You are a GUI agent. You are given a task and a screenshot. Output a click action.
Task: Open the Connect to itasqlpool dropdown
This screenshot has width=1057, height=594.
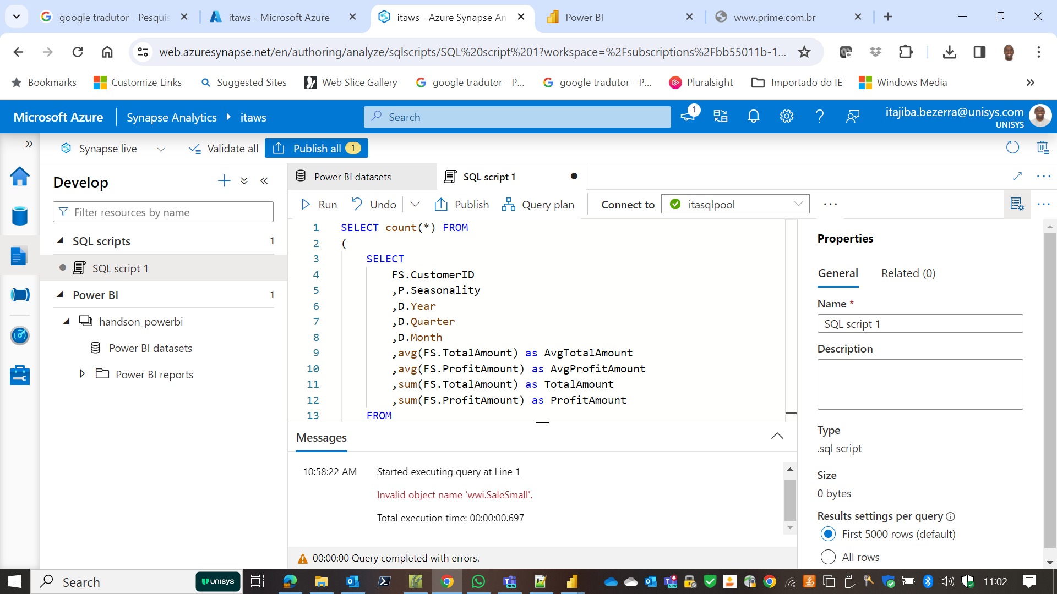[x=735, y=204]
